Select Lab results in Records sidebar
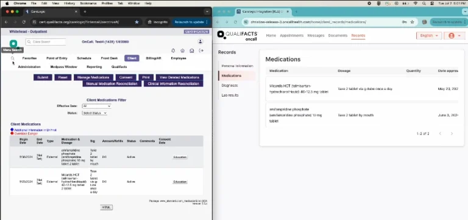 230,95
